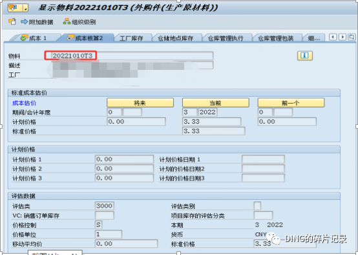Click the 标准价格 field in 评估数据 section

pos(285,243)
